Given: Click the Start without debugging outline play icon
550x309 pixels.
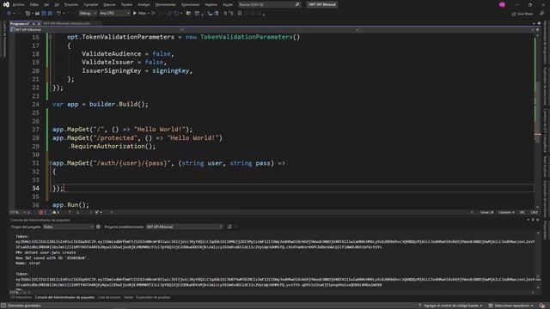Looking at the screenshot, I should pos(153,14).
